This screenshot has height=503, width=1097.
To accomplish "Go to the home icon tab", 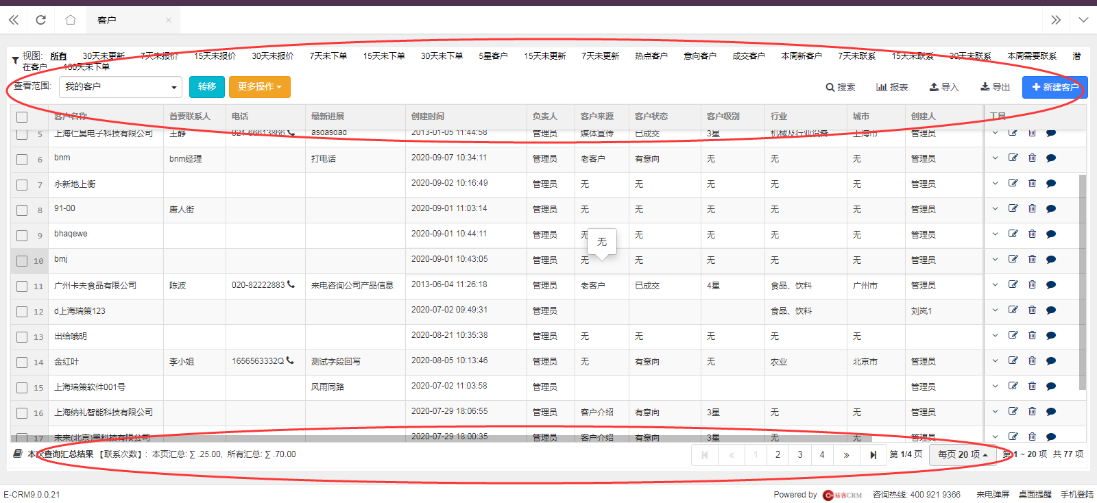I will (x=70, y=20).
